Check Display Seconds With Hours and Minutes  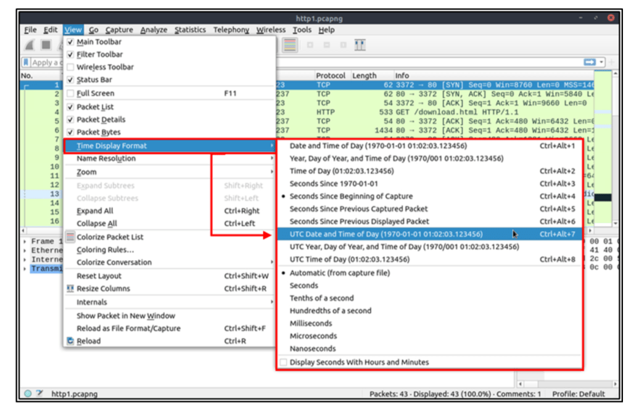click(283, 363)
